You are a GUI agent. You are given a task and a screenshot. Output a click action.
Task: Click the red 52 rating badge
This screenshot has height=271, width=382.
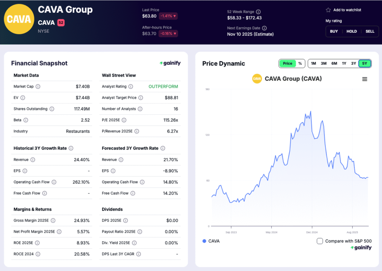coord(61,22)
